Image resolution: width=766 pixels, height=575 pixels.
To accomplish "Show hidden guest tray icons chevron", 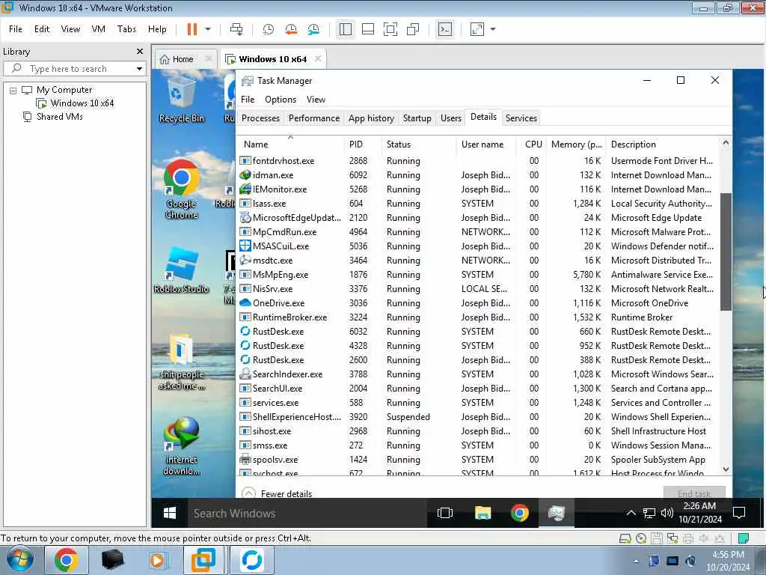I will [x=631, y=513].
